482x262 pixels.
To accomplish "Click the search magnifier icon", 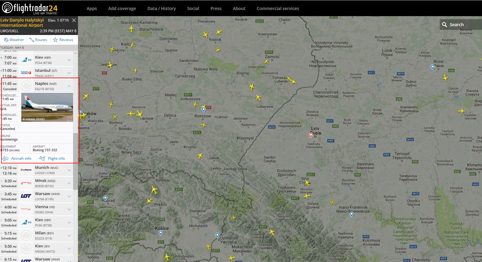I will tap(445, 25).
